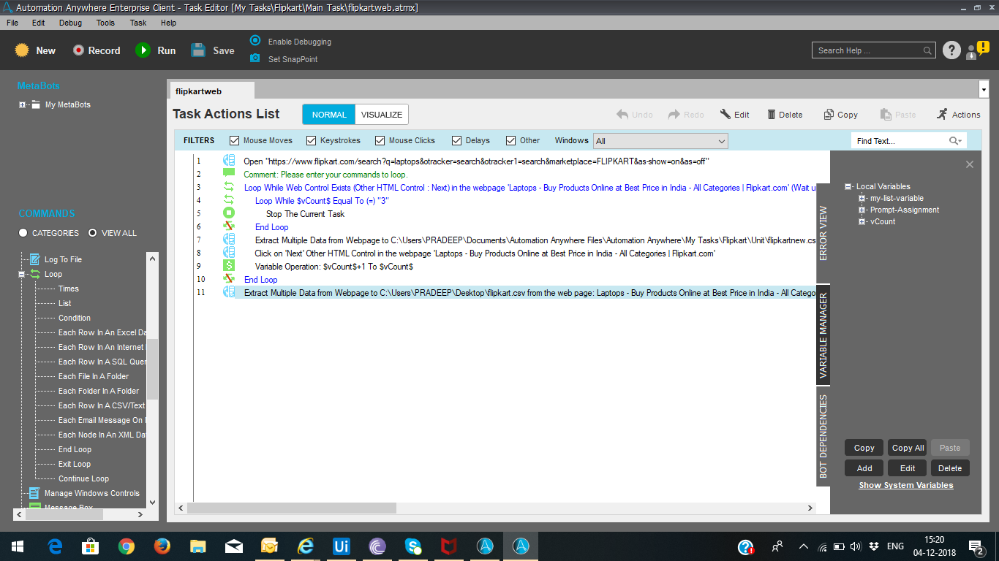This screenshot has width=999, height=561.
Task: Open Firefox from the taskbar
Action: click(162, 546)
